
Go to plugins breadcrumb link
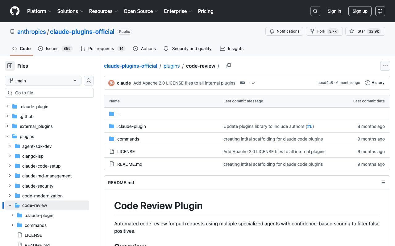(172, 66)
